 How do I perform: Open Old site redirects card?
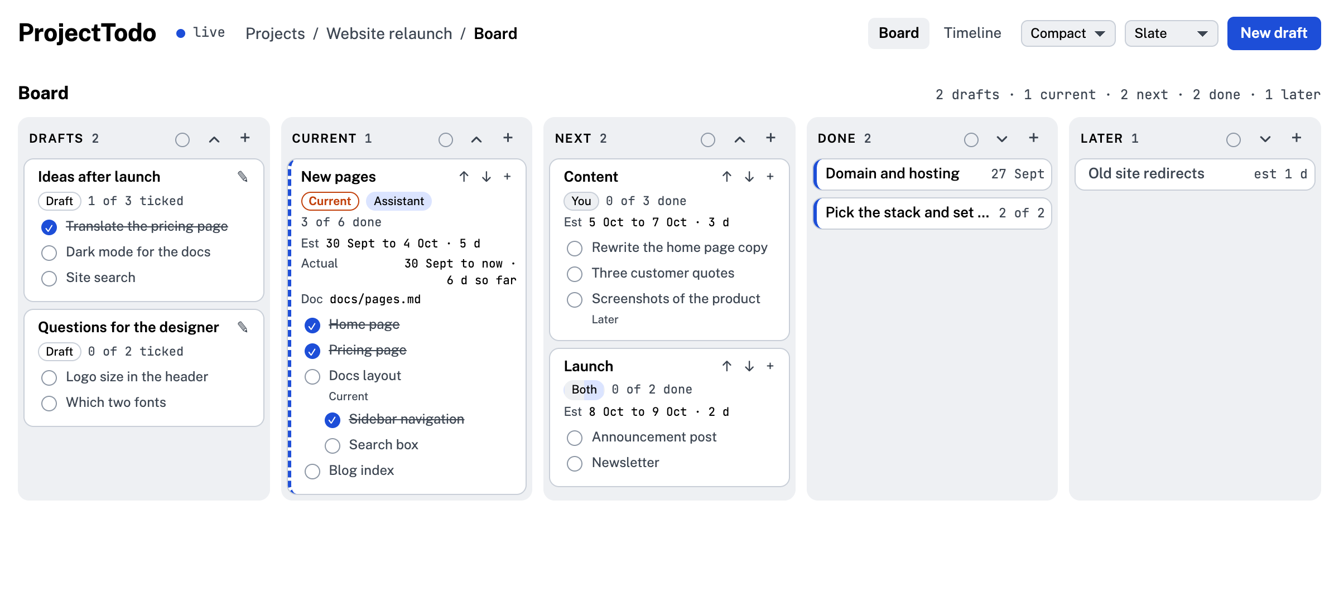coord(1194,174)
